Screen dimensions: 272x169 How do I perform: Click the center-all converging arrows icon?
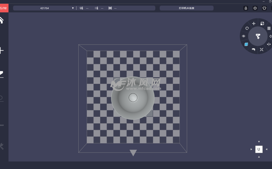pyautogui.click(x=261, y=49)
